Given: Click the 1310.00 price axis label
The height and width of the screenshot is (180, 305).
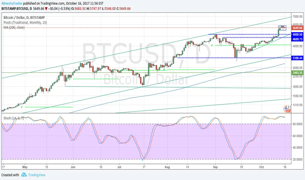Looking at the screenshot, I should click(x=297, y=105).
